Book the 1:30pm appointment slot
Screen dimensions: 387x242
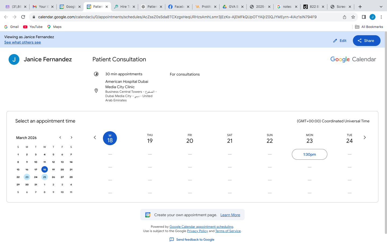pos(310,154)
